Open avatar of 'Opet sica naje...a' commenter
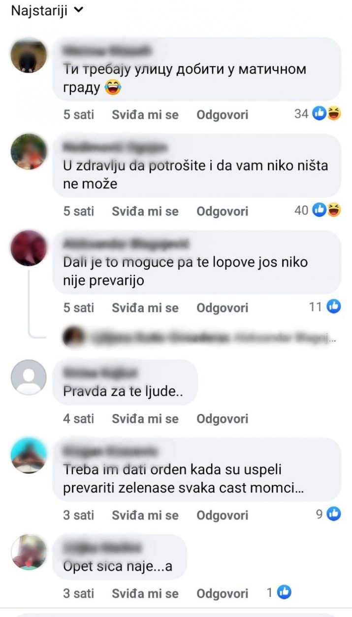This screenshot has width=352, height=617. pos(29,552)
